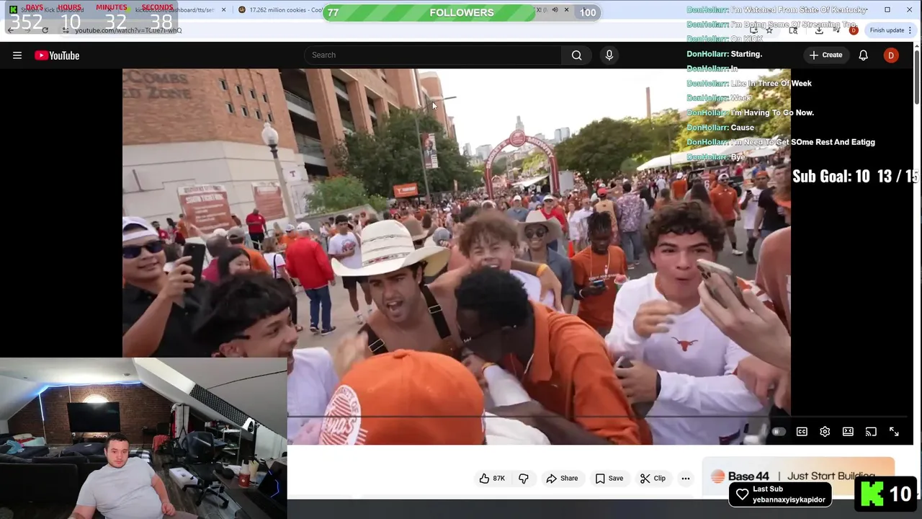Open the YouTube Create menu
922x519 pixels.
pyautogui.click(x=825, y=55)
